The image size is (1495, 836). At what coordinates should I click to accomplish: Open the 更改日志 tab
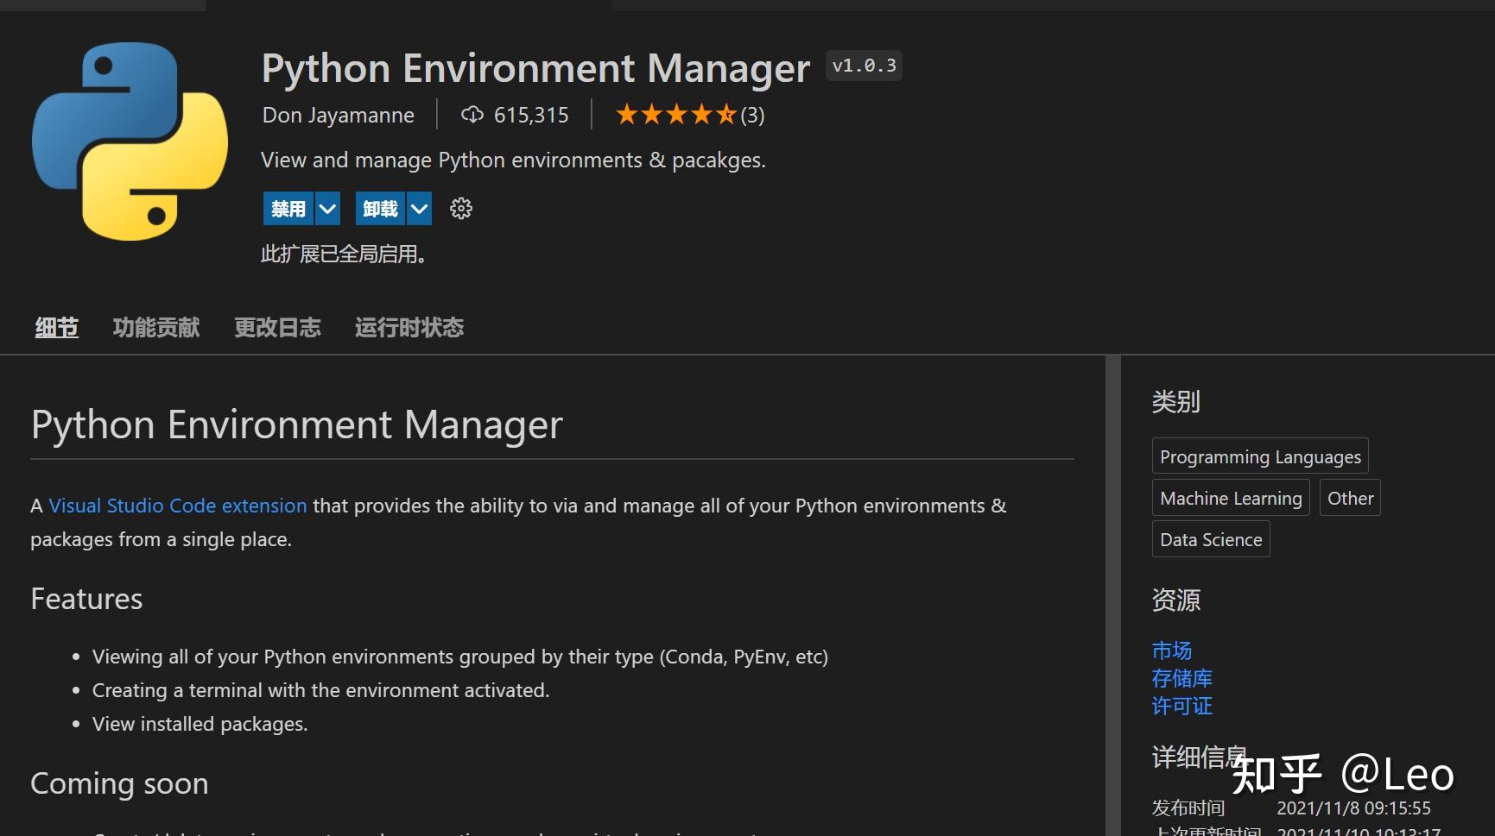[x=277, y=327]
